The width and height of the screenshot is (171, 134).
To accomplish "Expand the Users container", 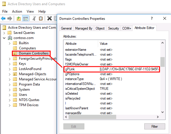I will tap(9, 95).
